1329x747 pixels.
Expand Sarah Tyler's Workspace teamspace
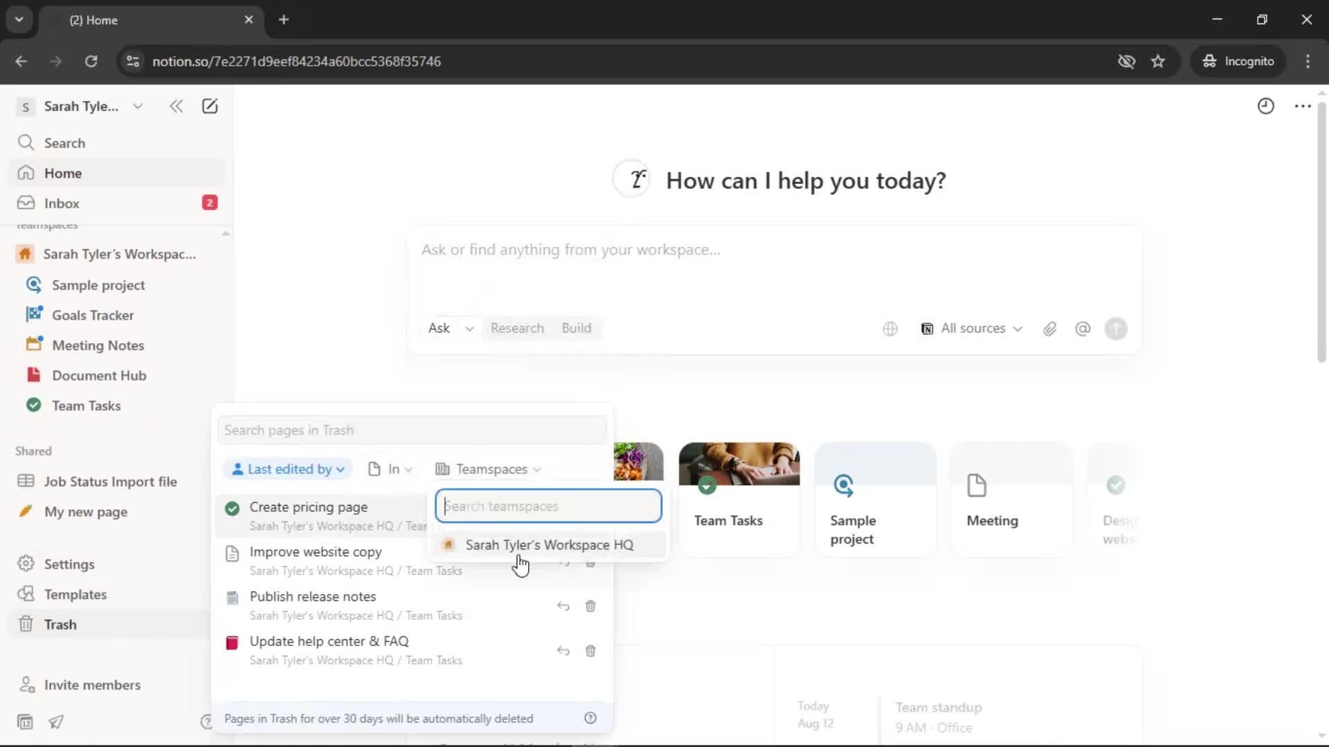point(118,254)
